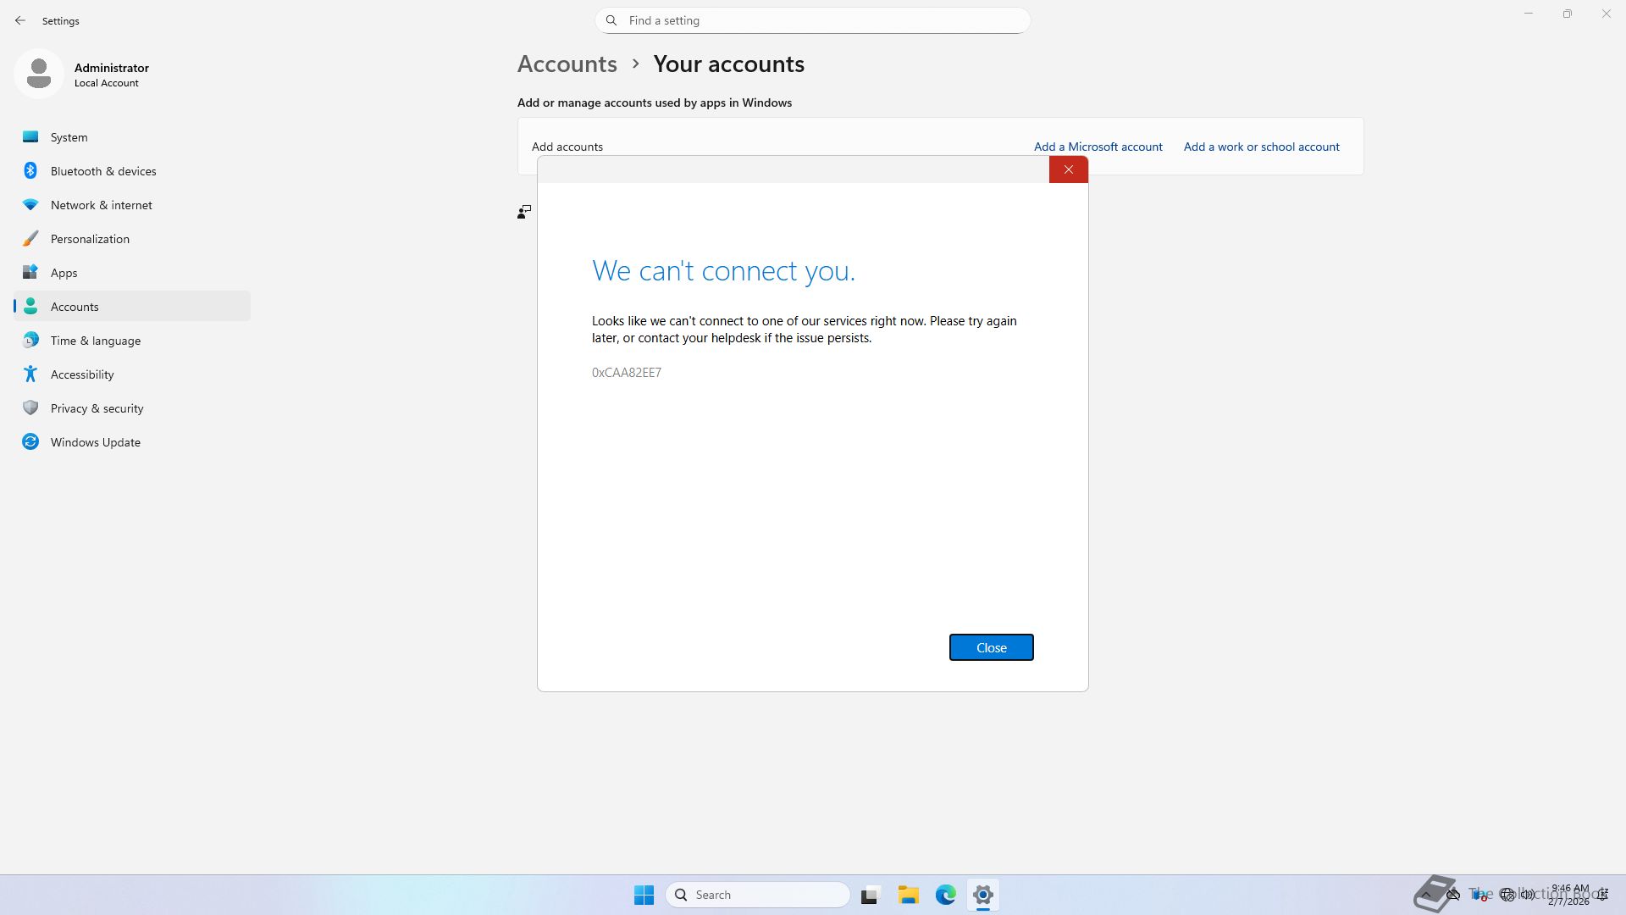Open Bluetooth & devices settings
The height and width of the screenshot is (915, 1626).
[x=102, y=171]
